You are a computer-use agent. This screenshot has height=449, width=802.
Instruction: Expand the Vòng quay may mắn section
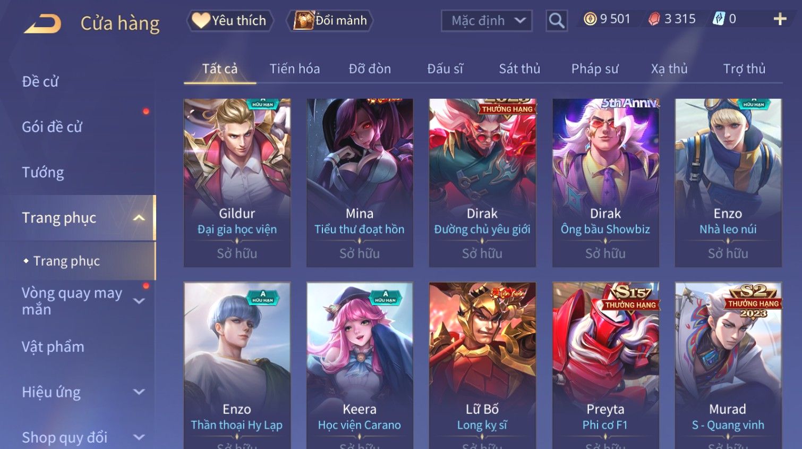click(139, 301)
